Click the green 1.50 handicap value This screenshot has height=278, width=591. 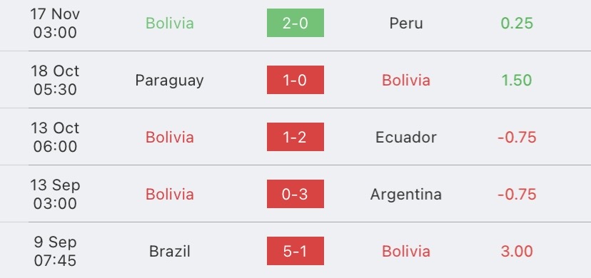pyautogui.click(x=517, y=80)
